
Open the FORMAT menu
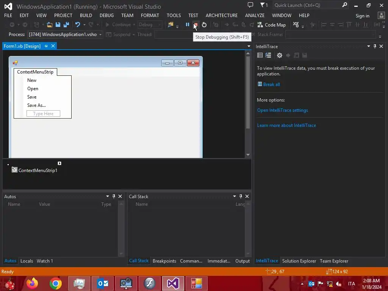click(x=150, y=15)
